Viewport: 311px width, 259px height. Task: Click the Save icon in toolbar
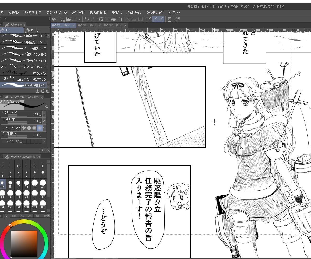75,19
